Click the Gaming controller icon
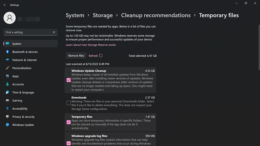Image resolution: width=260 pixels, height=146 pixels. 7,100
